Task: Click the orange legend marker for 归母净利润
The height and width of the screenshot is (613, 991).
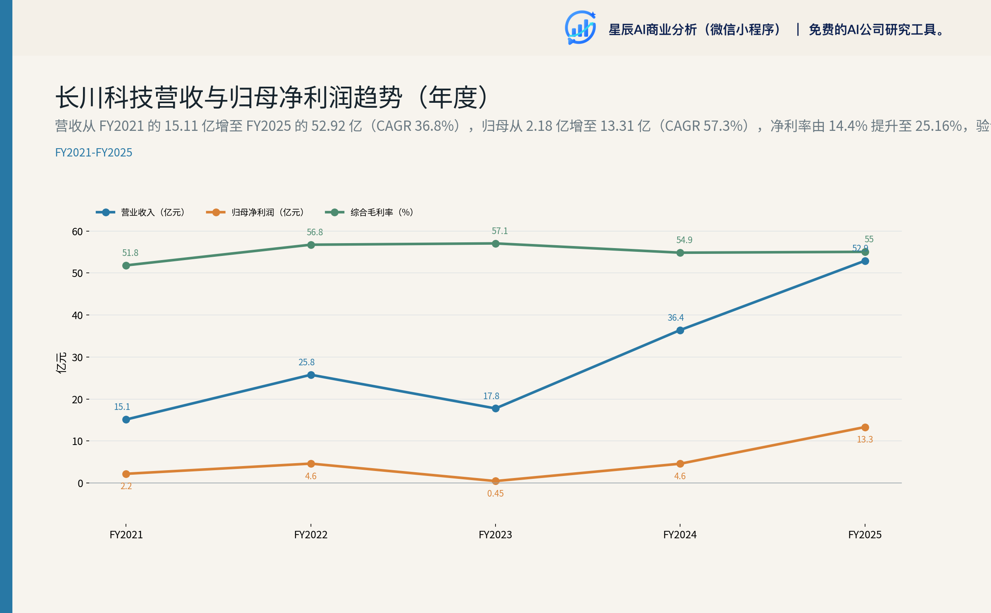Action: click(216, 212)
